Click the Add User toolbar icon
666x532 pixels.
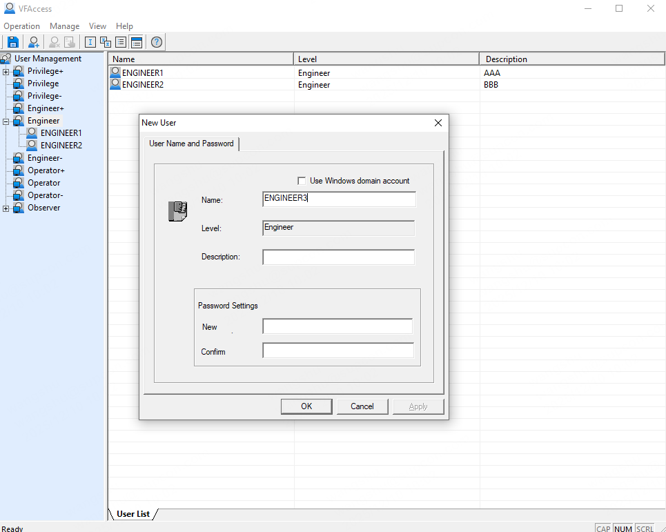33,42
